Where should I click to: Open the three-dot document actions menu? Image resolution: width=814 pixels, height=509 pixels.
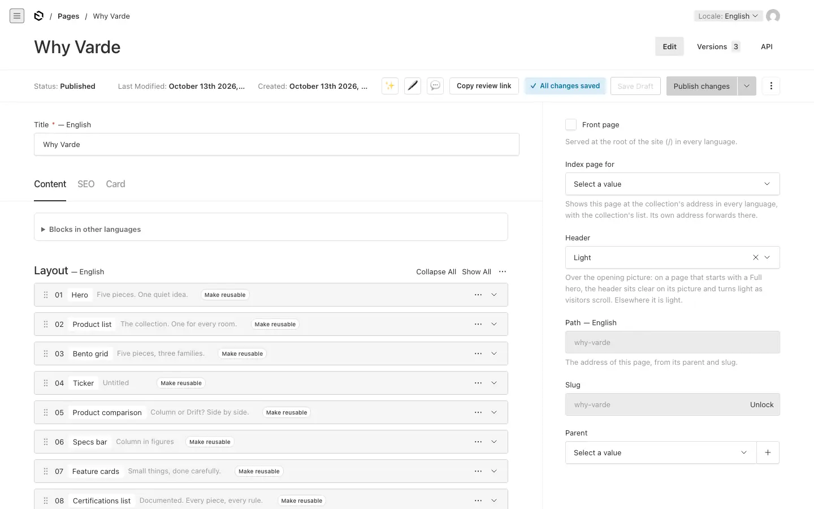point(771,86)
